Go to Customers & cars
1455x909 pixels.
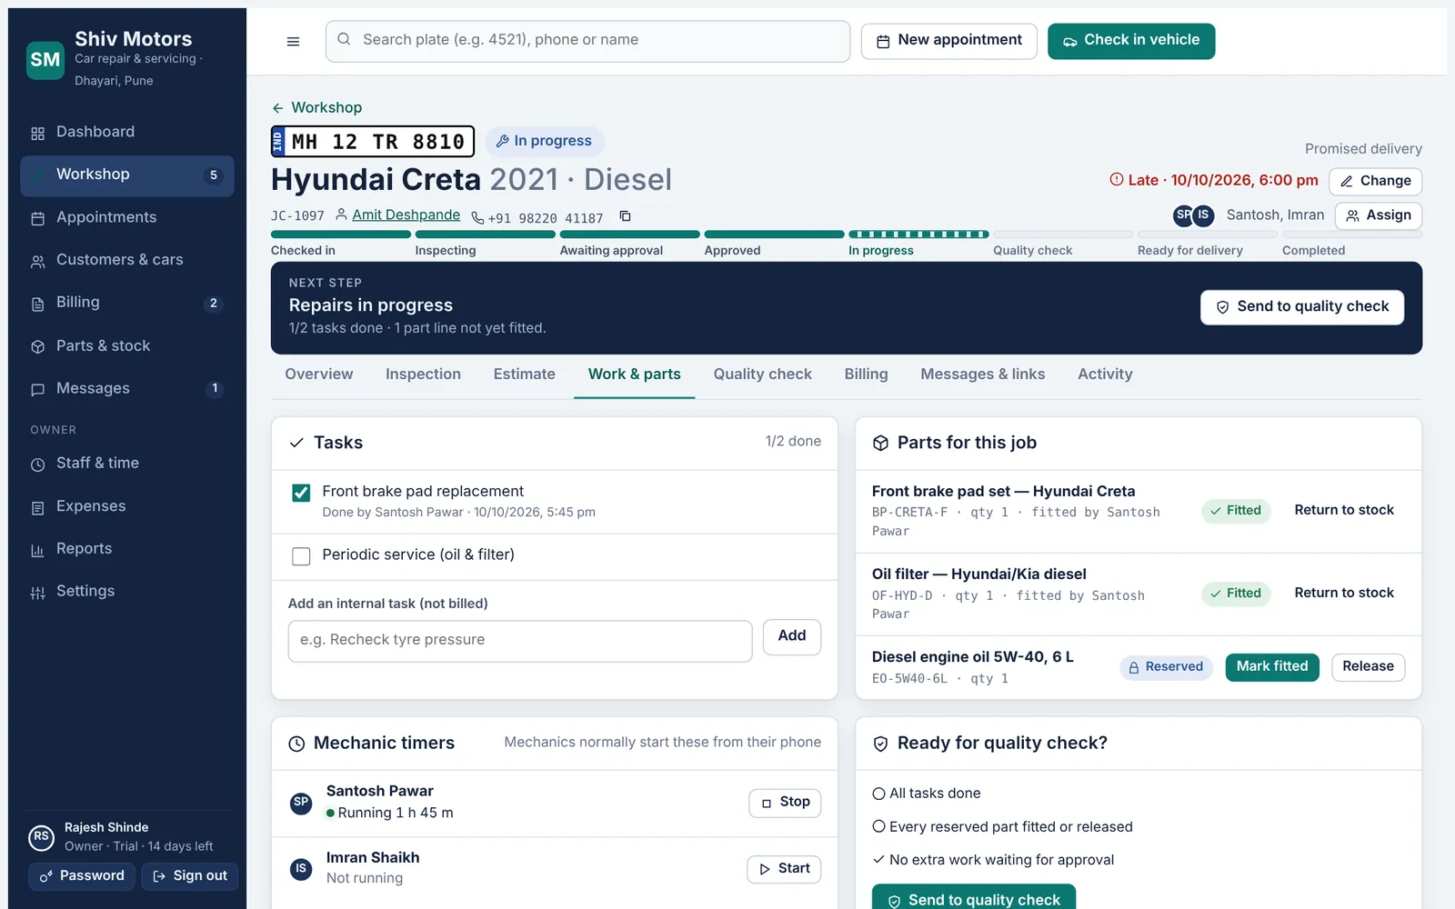tap(127, 260)
